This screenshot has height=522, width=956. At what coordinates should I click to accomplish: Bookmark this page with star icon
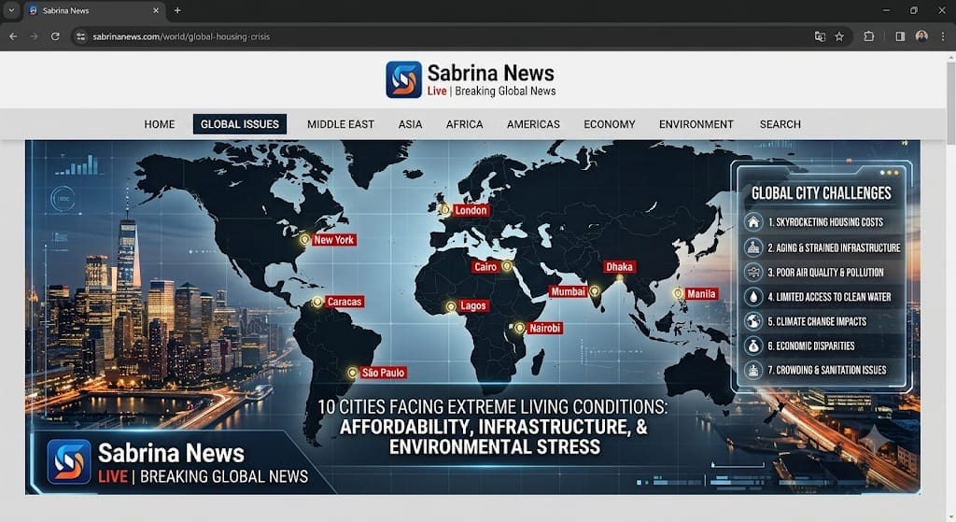point(839,36)
